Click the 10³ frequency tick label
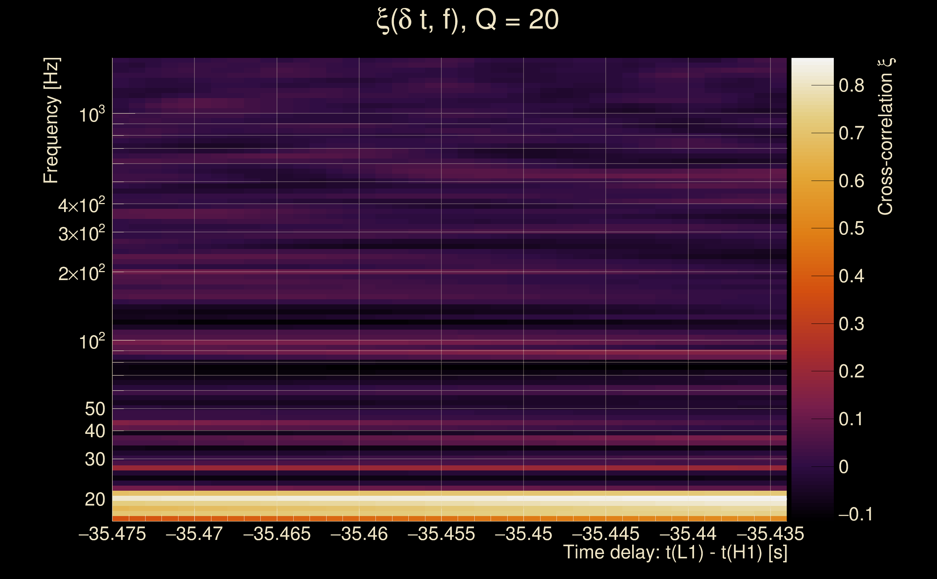Image resolution: width=937 pixels, height=579 pixels. (92, 114)
